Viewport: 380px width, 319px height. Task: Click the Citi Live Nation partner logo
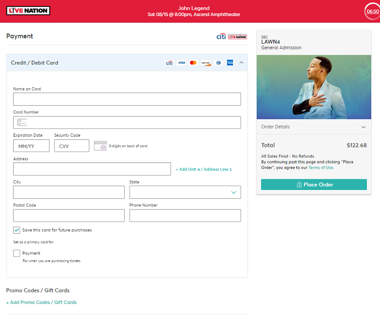coord(231,36)
